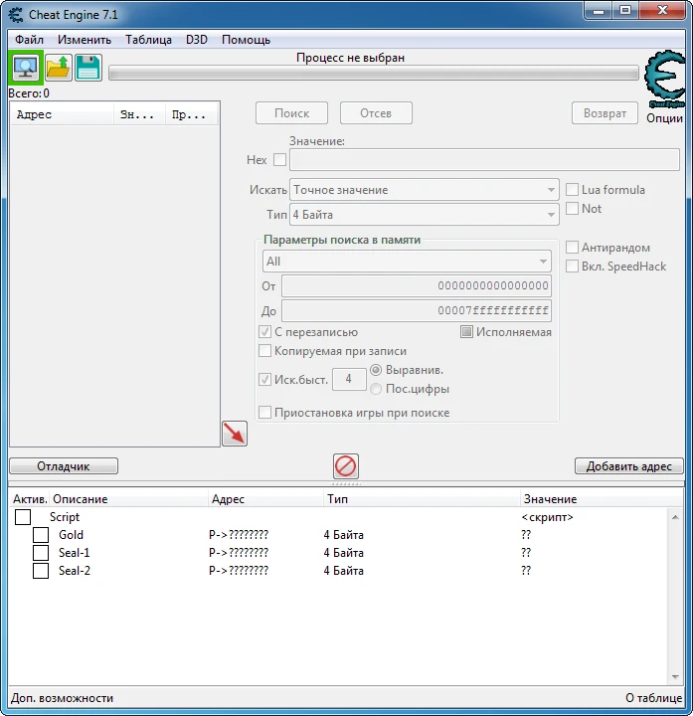Click the Возврат button
This screenshot has height=716, width=693.
point(605,112)
